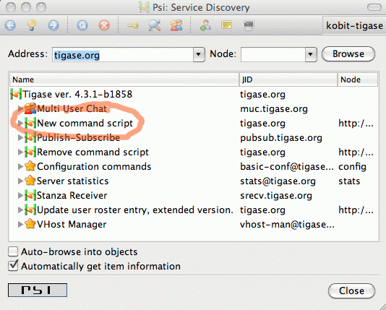Click the join conference people icon

coord(176,25)
